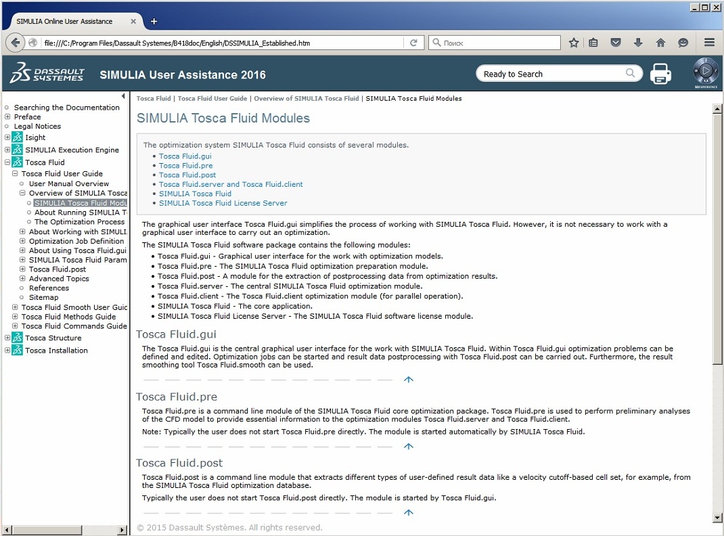Open the browser downloads arrow icon
Image resolution: width=724 pixels, height=536 pixels.
638,43
